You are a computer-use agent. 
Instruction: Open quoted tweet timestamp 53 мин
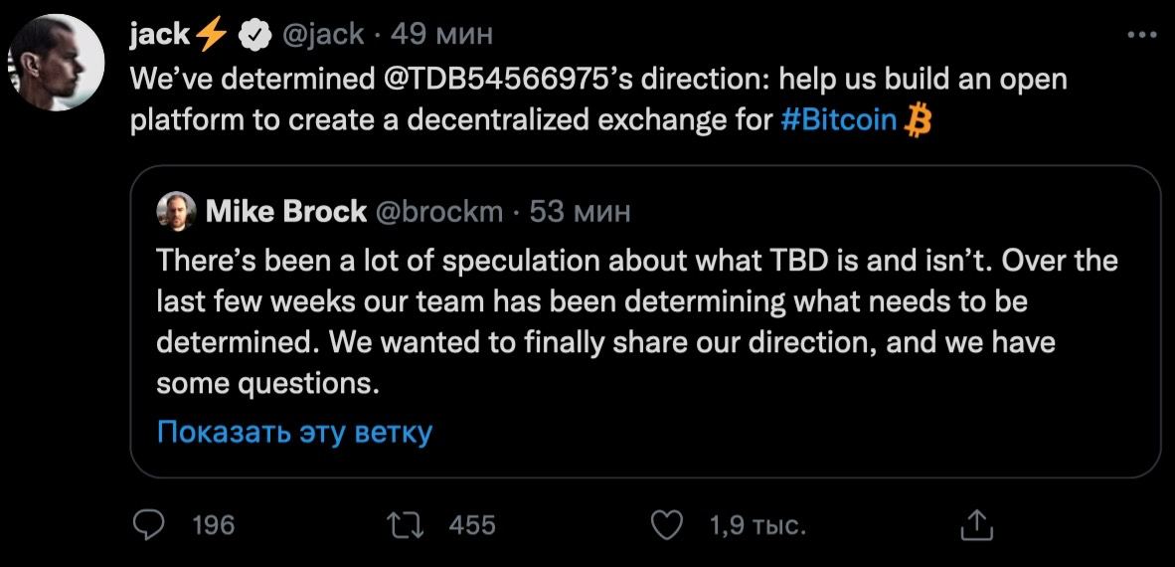pos(580,212)
